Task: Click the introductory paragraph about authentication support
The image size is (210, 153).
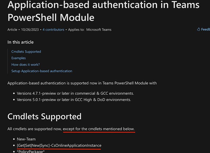Action: [82, 83]
